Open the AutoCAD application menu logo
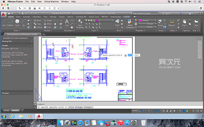 pos(3,15)
